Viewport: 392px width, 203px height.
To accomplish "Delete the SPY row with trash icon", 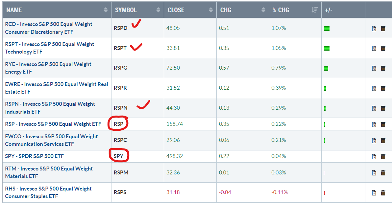I will click(383, 157).
